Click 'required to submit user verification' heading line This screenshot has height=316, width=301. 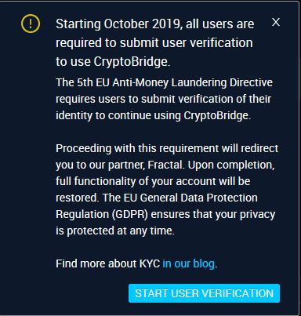tap(154, 43)
